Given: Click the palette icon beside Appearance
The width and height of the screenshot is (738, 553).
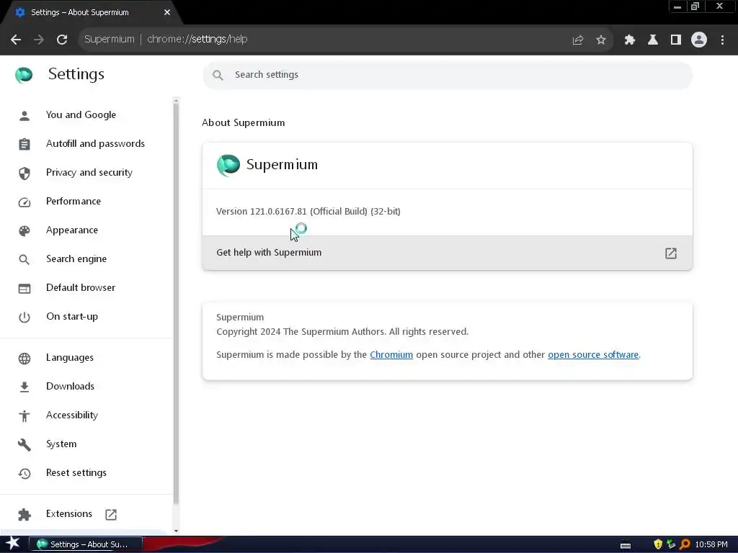Looking at the screenshot, I should 25,231.
